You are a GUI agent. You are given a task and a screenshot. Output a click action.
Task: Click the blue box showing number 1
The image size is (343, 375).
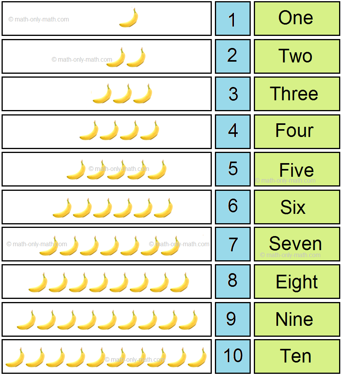[232, 19]
